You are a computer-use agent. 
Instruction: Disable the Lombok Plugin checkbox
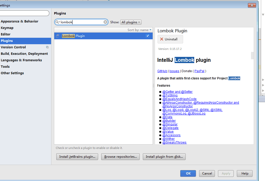(x=147, y=36)
